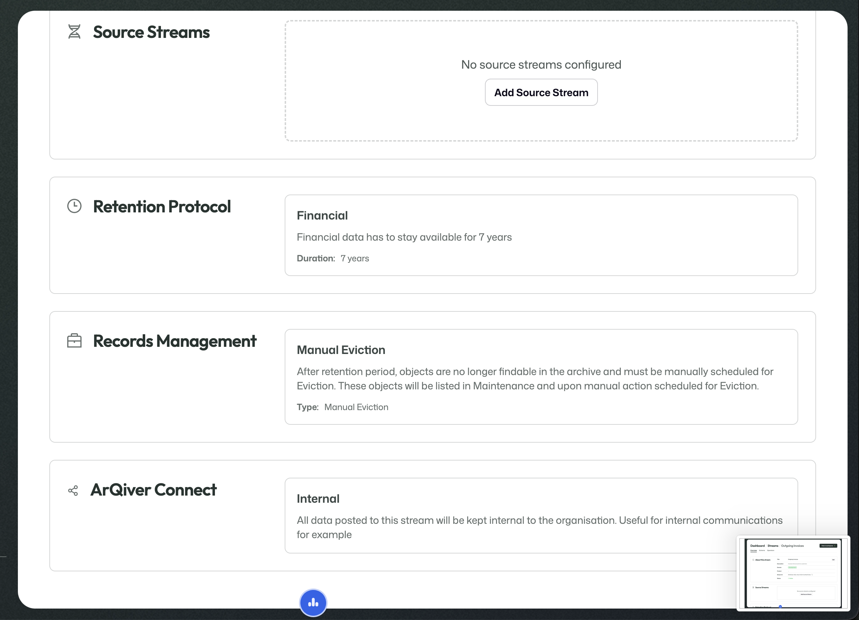
Task: Click the Source Streams heading
Action: (x=151, y=32)
